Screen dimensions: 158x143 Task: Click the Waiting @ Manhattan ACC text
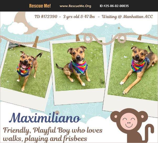point(127,17)
